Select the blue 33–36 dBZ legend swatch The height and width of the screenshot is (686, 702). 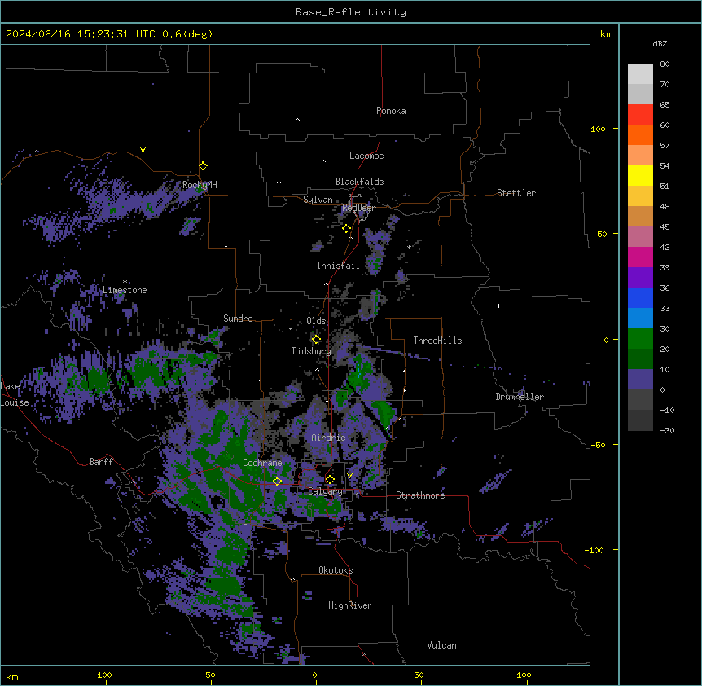pyautogui.click(x=640, y=297)
